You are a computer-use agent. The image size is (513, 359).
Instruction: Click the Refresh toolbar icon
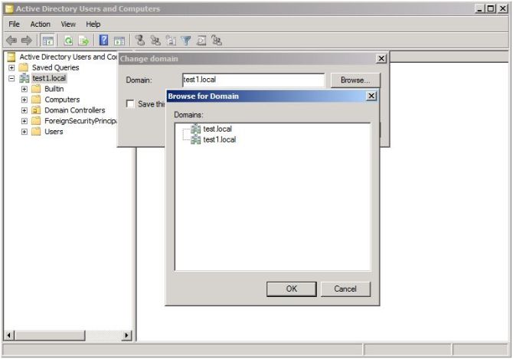(68, 41)
